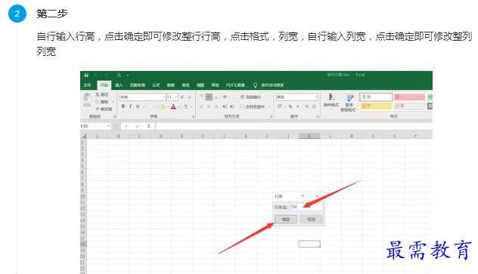Select column K header
Image resolution: width=478 pixels, height=274 pixels.
pos(309,136)
